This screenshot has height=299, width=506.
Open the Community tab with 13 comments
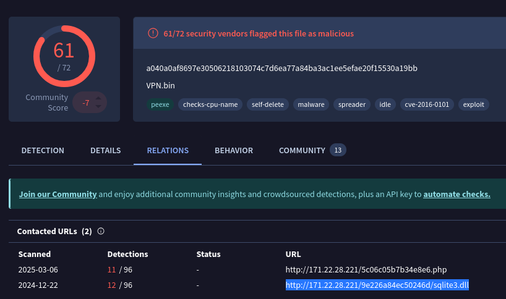coord(302,150)
